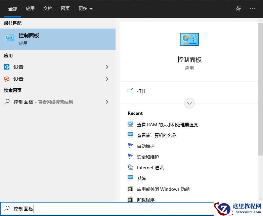Open recent item 卸载程序

146,200
